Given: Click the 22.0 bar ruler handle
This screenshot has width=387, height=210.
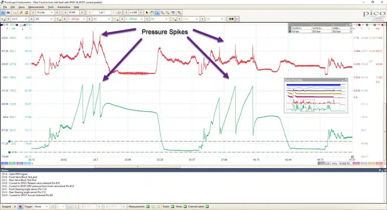Looking at the screenshot, I should coord(9,141).
